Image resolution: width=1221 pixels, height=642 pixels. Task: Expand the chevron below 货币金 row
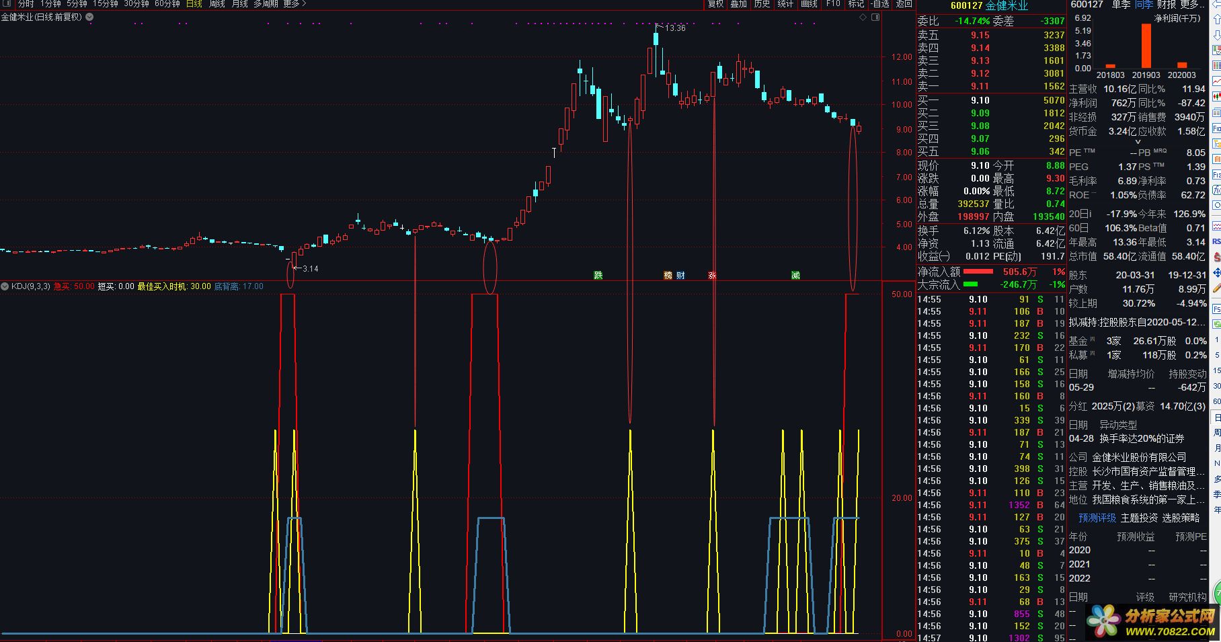tap(1138, 142)
